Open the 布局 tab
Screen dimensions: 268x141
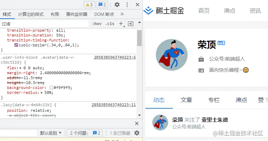click(55, 14)
